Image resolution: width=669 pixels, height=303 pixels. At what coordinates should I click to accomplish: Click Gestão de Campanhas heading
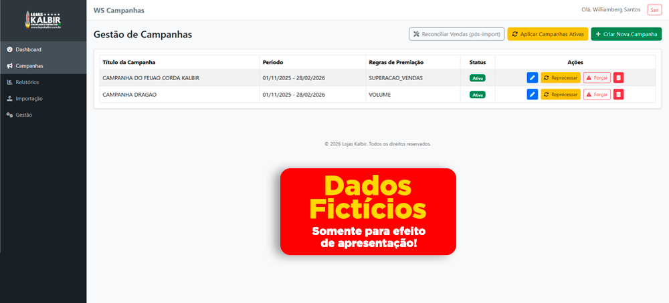tap(142, 35)
